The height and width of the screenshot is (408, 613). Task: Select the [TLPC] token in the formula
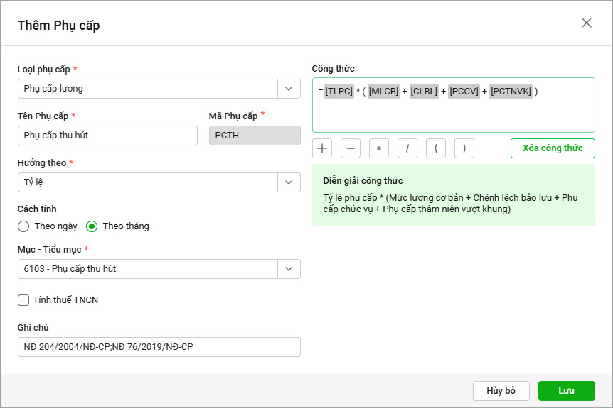[x=339, y=91]
